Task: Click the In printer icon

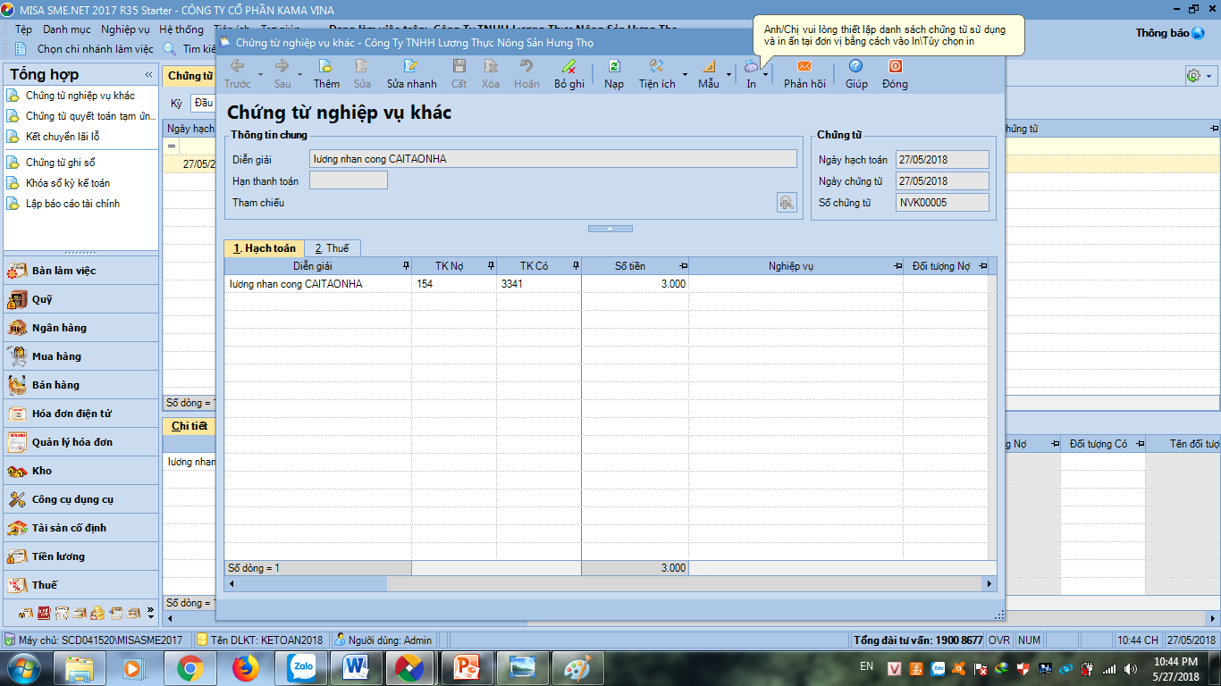Action: click(751, 66)
